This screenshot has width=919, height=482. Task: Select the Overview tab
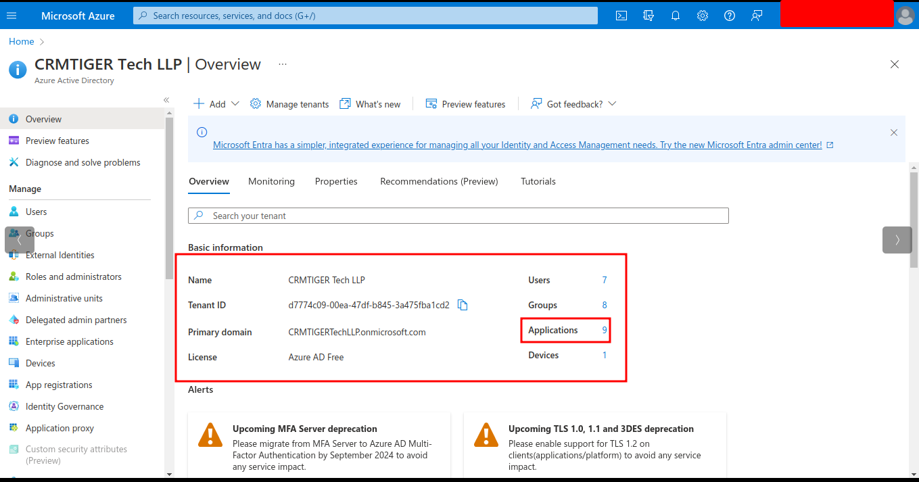[209, 181]
